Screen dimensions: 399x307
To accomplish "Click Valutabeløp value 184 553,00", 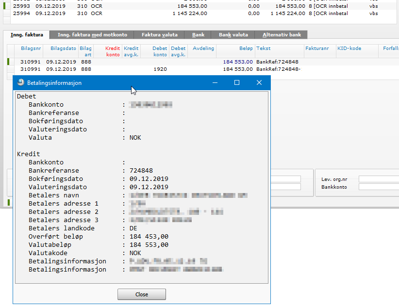I will tap(149, 245).
